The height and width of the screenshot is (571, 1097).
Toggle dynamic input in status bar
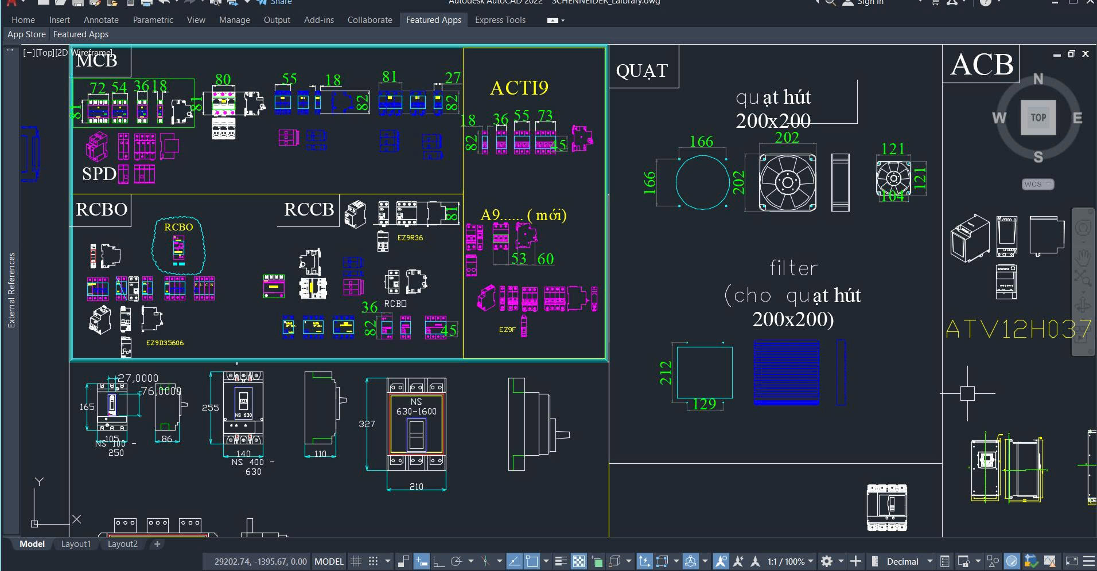(x=422, y=561)
